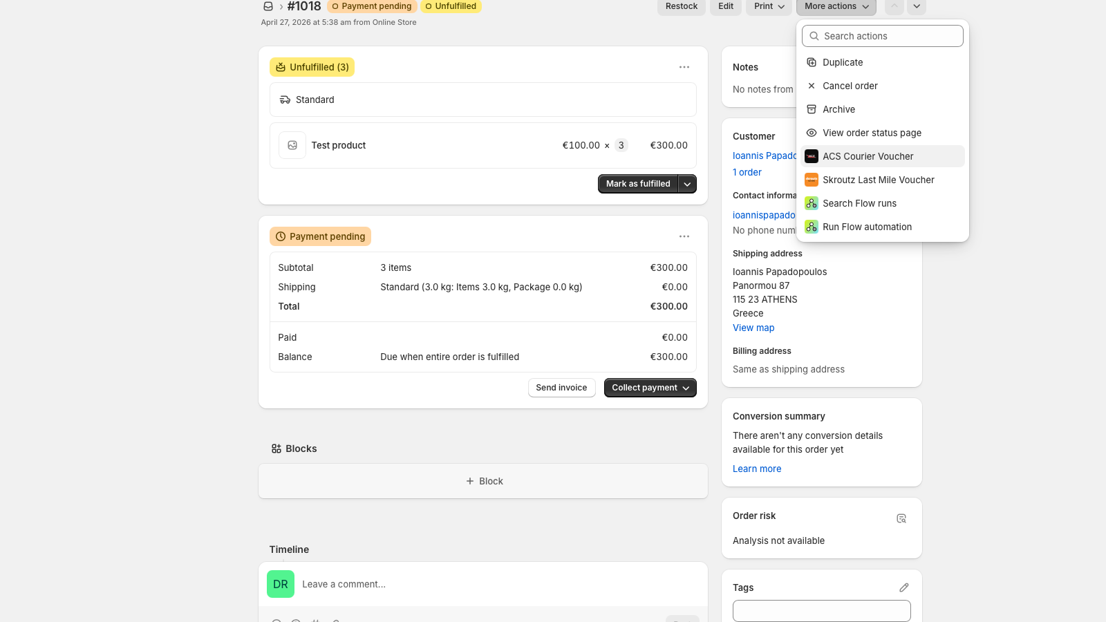Click the Send invoice button

[561, 388]
